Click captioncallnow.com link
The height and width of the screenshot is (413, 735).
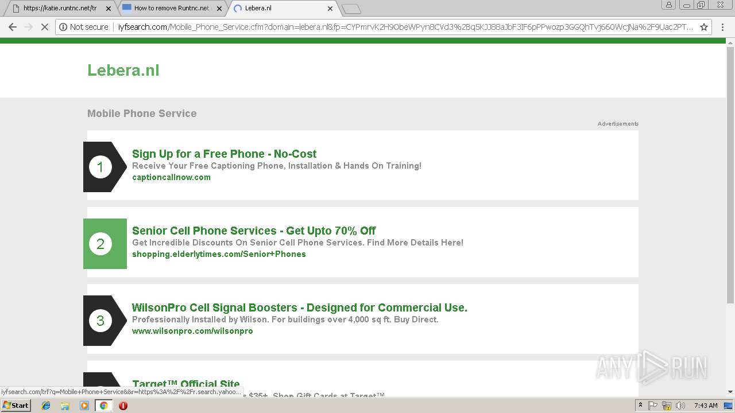(171, 177)
